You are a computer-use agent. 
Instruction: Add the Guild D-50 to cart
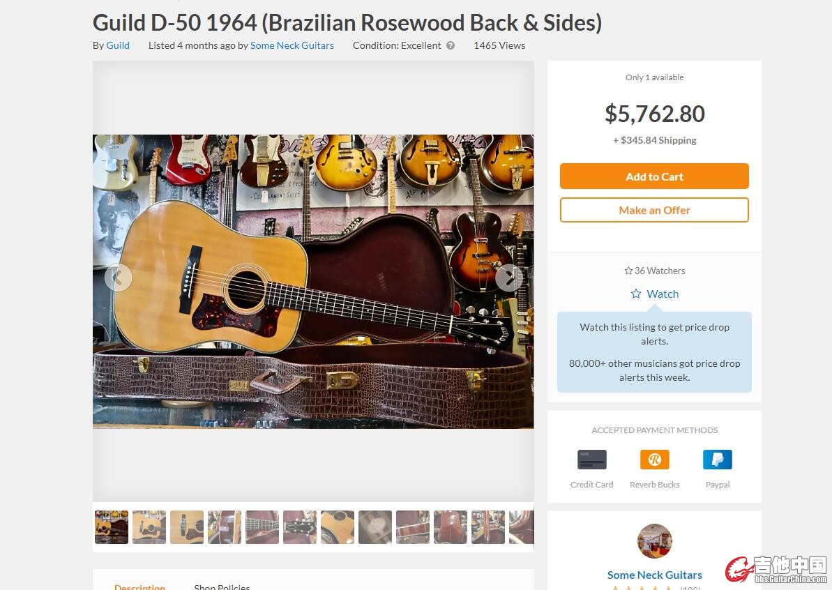point(654,176)
